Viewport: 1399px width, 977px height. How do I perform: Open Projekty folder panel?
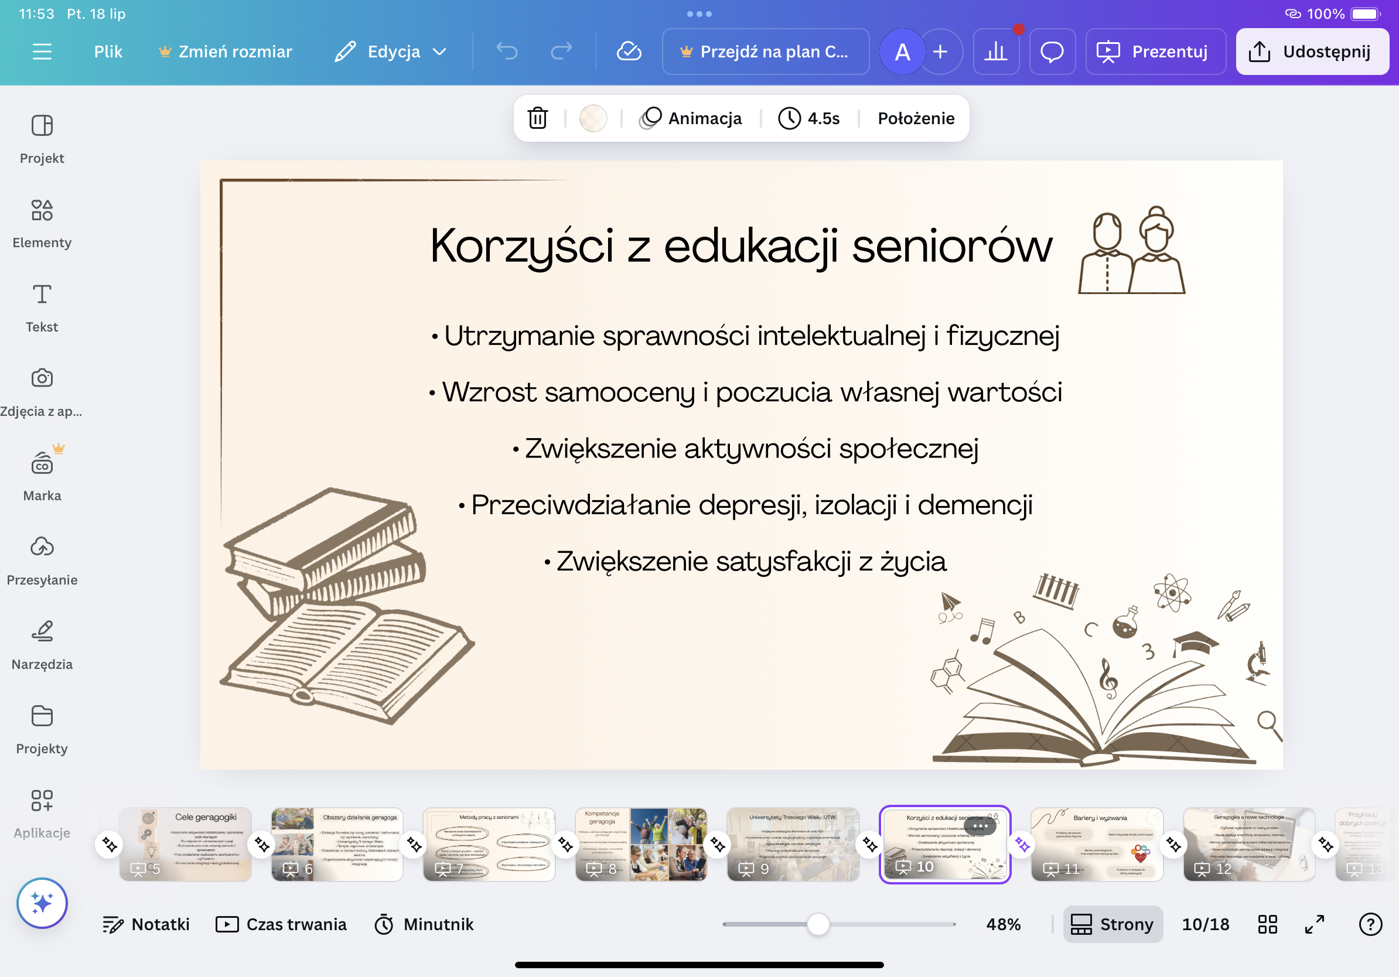point(42,730)
